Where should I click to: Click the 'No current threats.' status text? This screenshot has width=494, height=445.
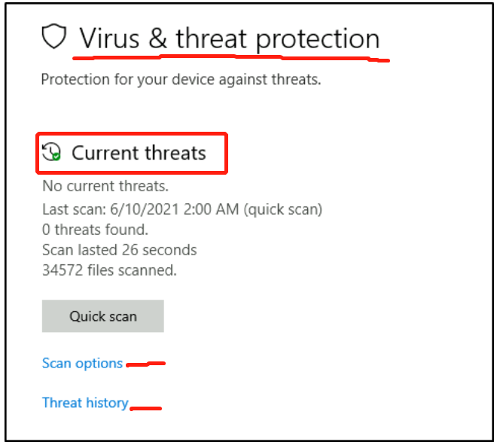(105, 185)
